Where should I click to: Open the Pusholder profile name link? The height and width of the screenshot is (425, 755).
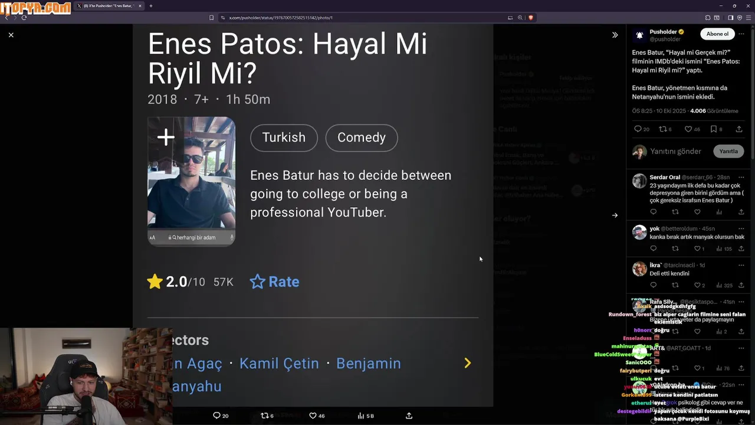pyautogui.click(x=664, y=32)
